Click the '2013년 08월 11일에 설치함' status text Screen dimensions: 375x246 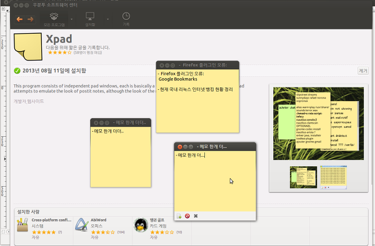tap(54, 71)
